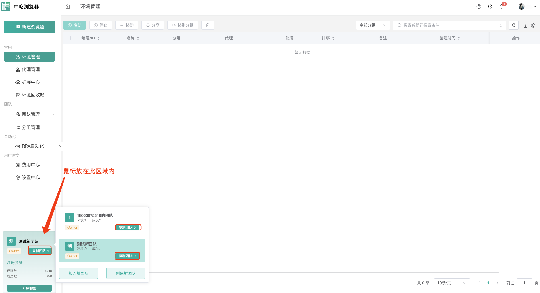Open the help question mark icon
Viewport: 540px width, 293px height.
pos(479,6)
